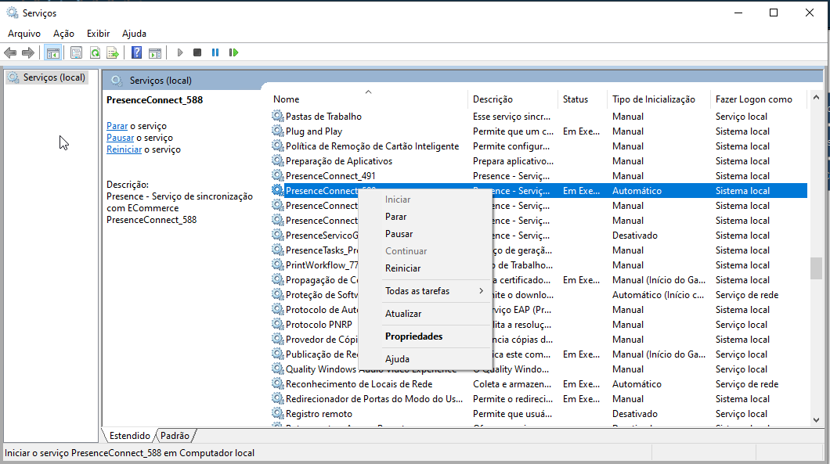The height and width of the screenshot is (464, 830).
Task: Click the Forward arrow toolbar icon
Action: click(x=28, y=52)
